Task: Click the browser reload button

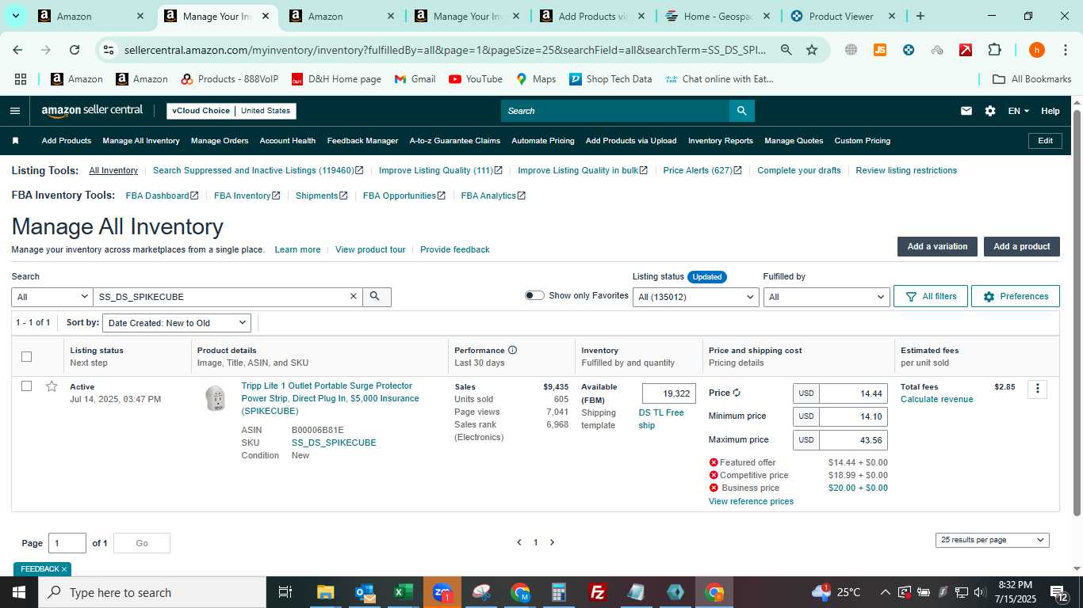Action: pos(75,50)
